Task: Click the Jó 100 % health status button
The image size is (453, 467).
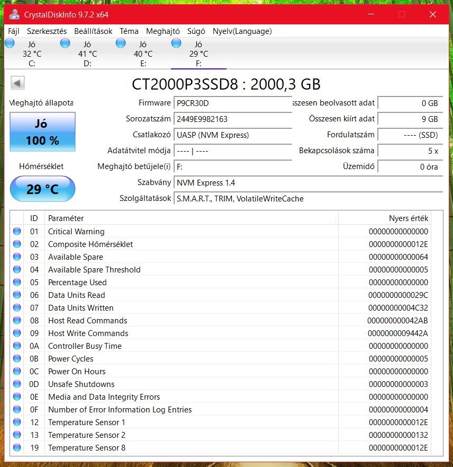Action: coord(42,131)
